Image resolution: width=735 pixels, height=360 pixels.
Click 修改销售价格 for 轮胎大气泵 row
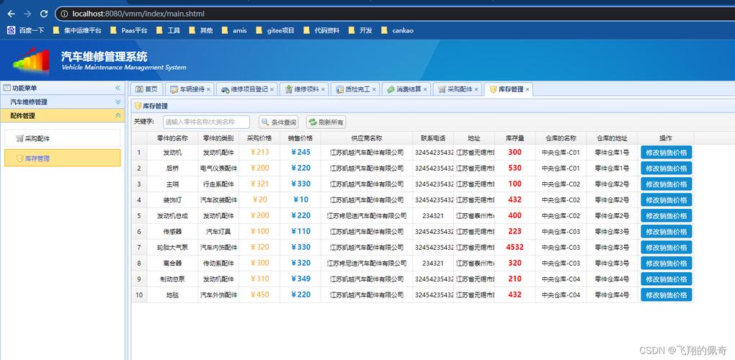666,248
